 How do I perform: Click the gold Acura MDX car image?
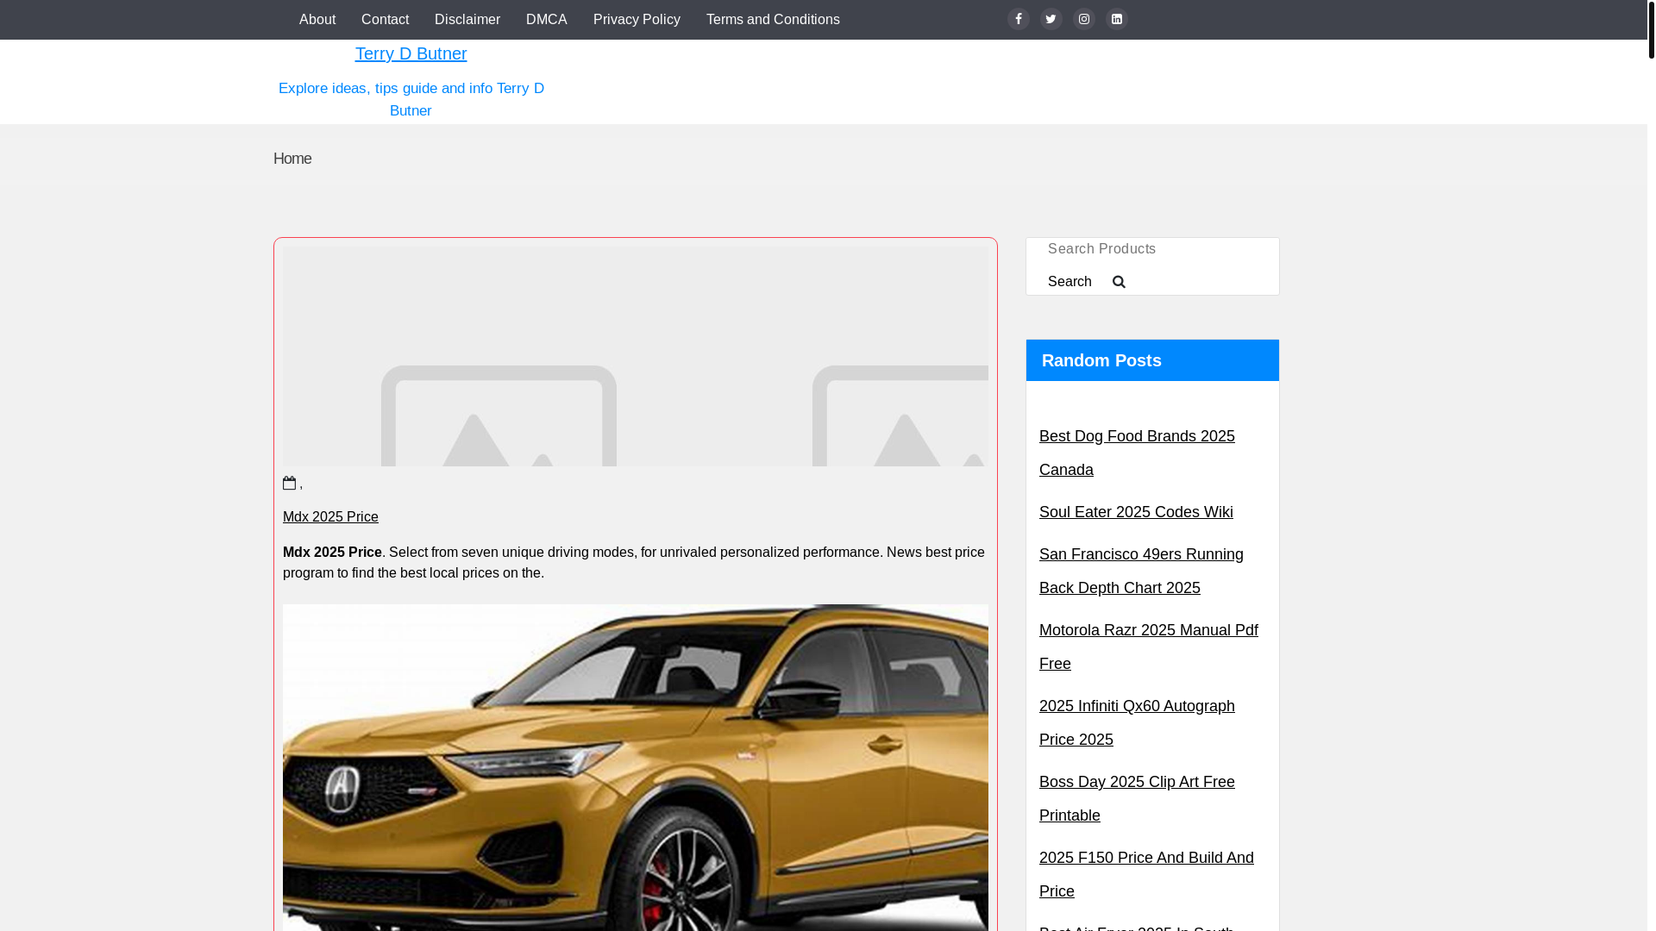tap(636, 767)
